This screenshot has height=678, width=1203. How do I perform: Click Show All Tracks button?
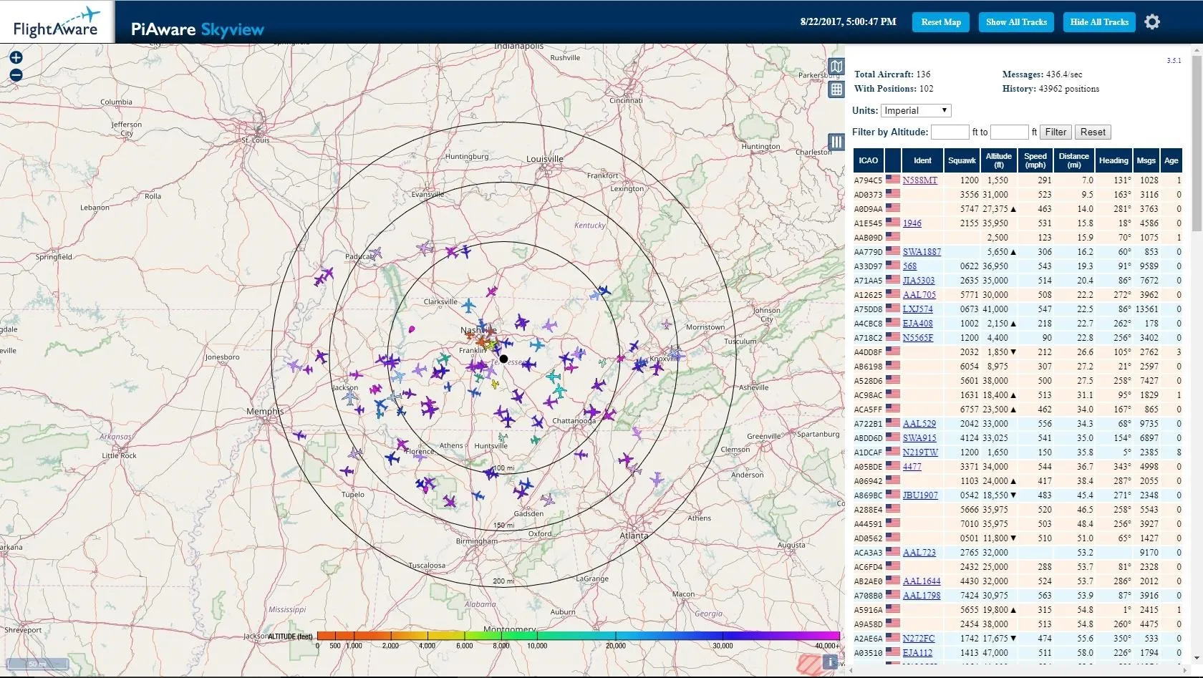tap(1016, 22)
